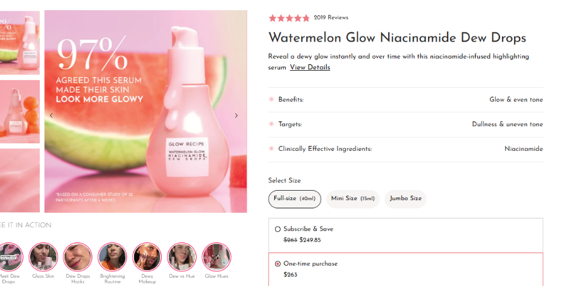
Task: Open the Meet Dew Drops story circle
Action: [9, 257]
